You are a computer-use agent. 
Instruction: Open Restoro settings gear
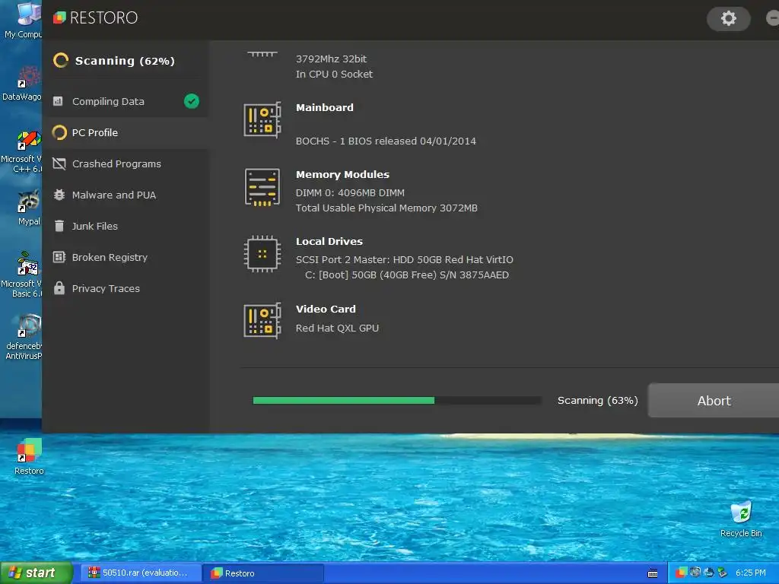[x=728, y=18]
